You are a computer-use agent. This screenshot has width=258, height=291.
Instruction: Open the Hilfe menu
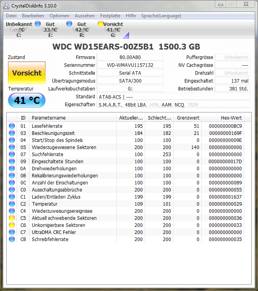click(131, 16)
